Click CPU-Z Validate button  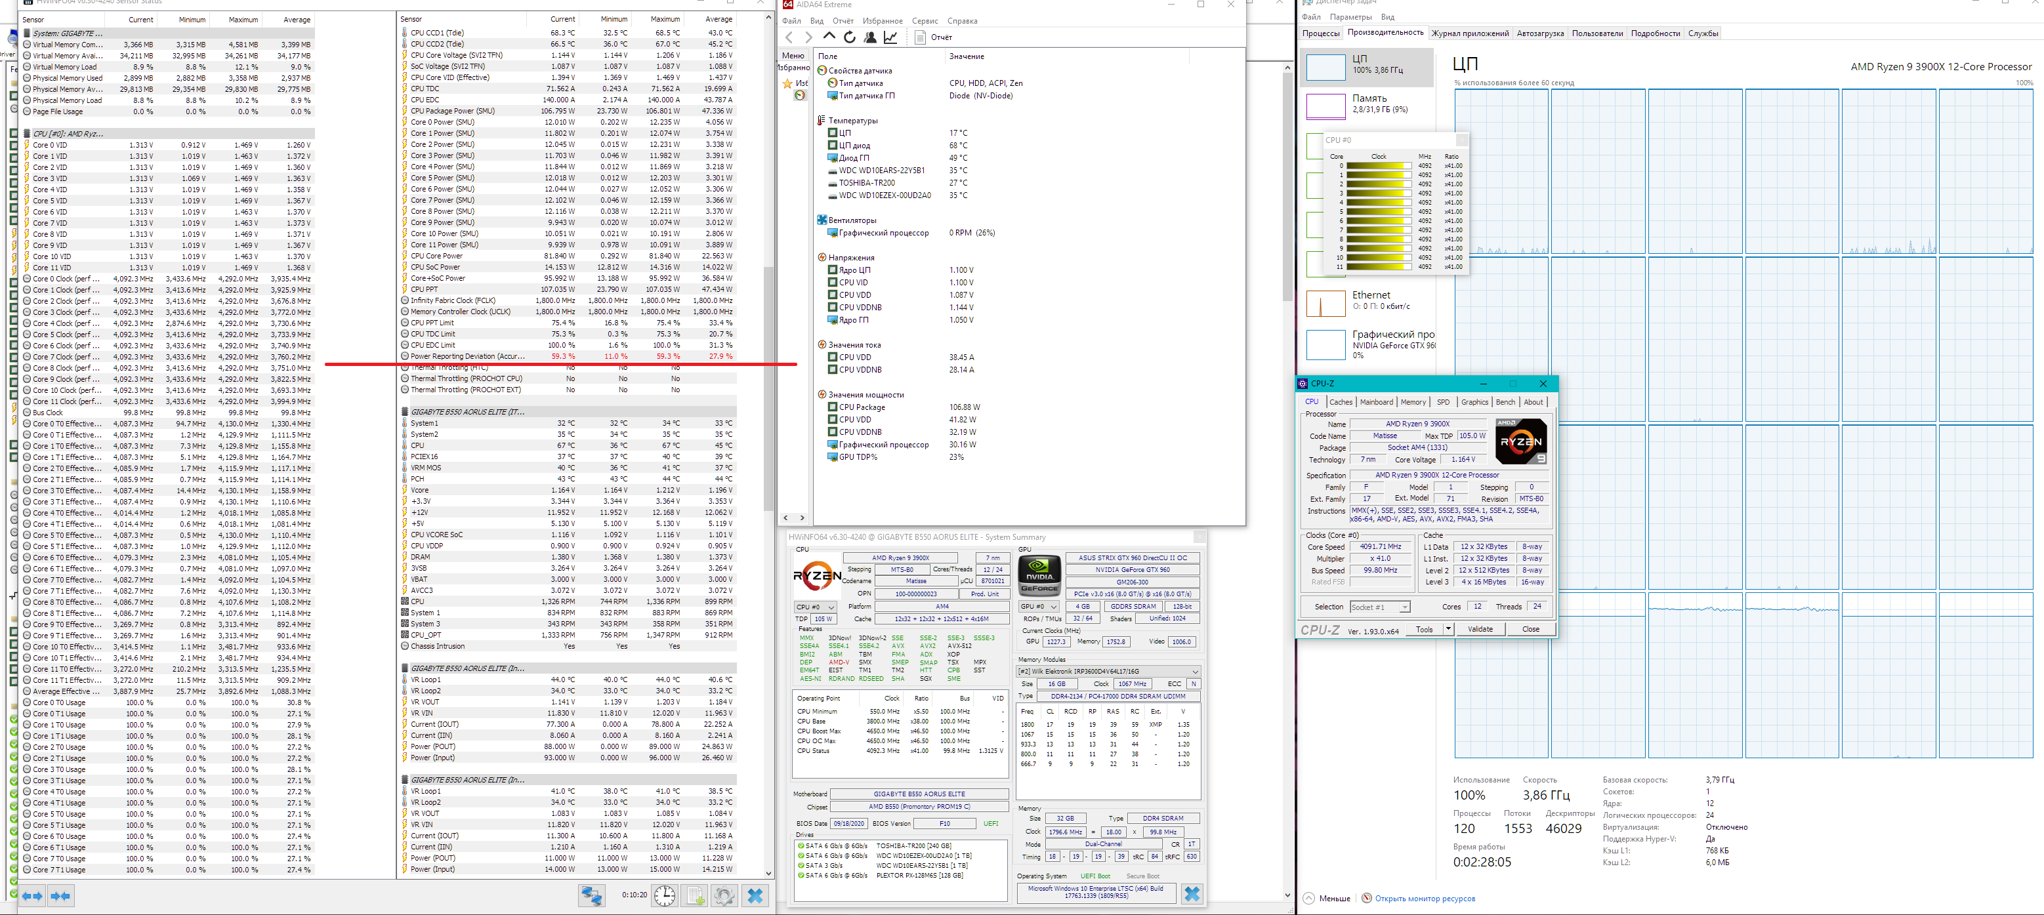point(1480,630)
